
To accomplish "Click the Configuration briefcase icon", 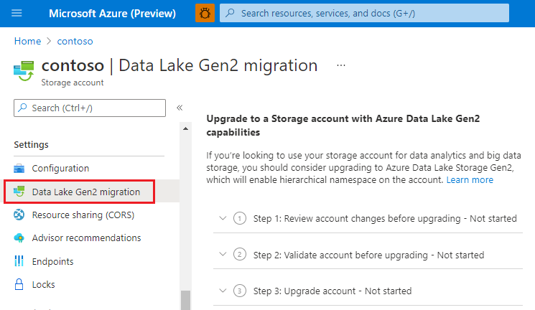I will point(19,169).
